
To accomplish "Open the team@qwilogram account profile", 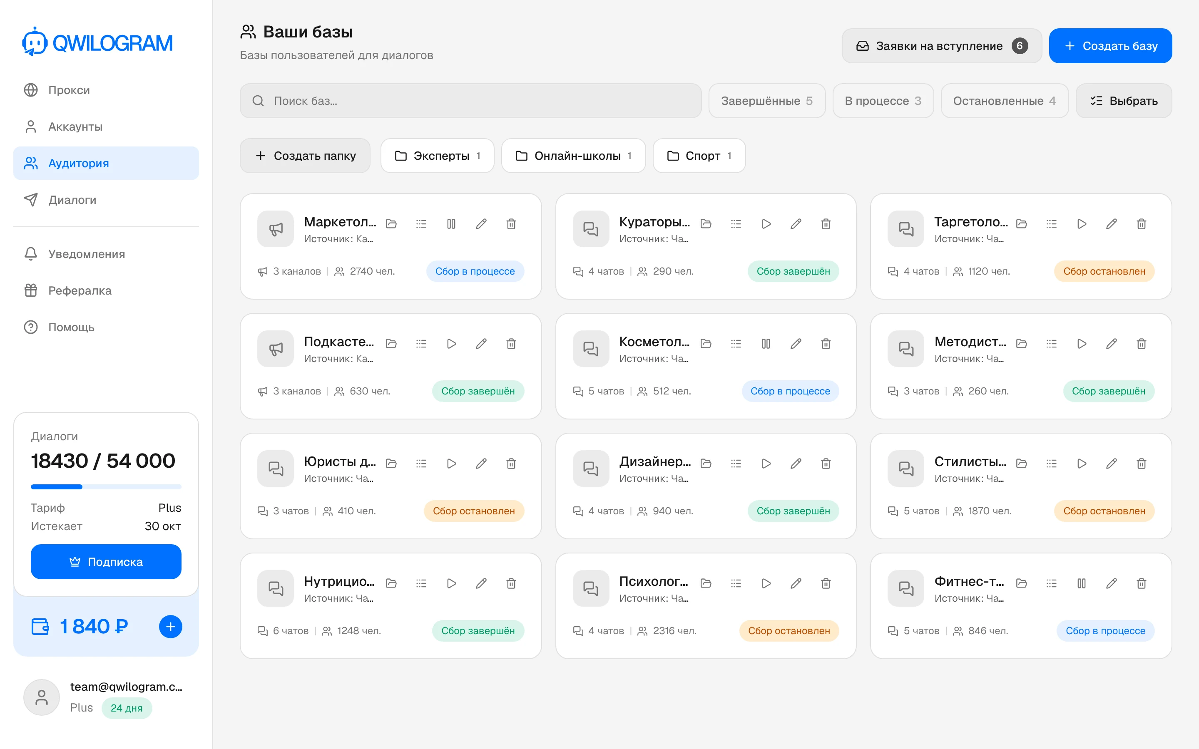I will coord(106,697).
